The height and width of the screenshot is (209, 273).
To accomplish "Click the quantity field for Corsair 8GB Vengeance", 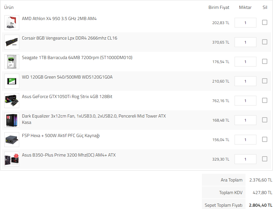I will click(x=245, y=42).
